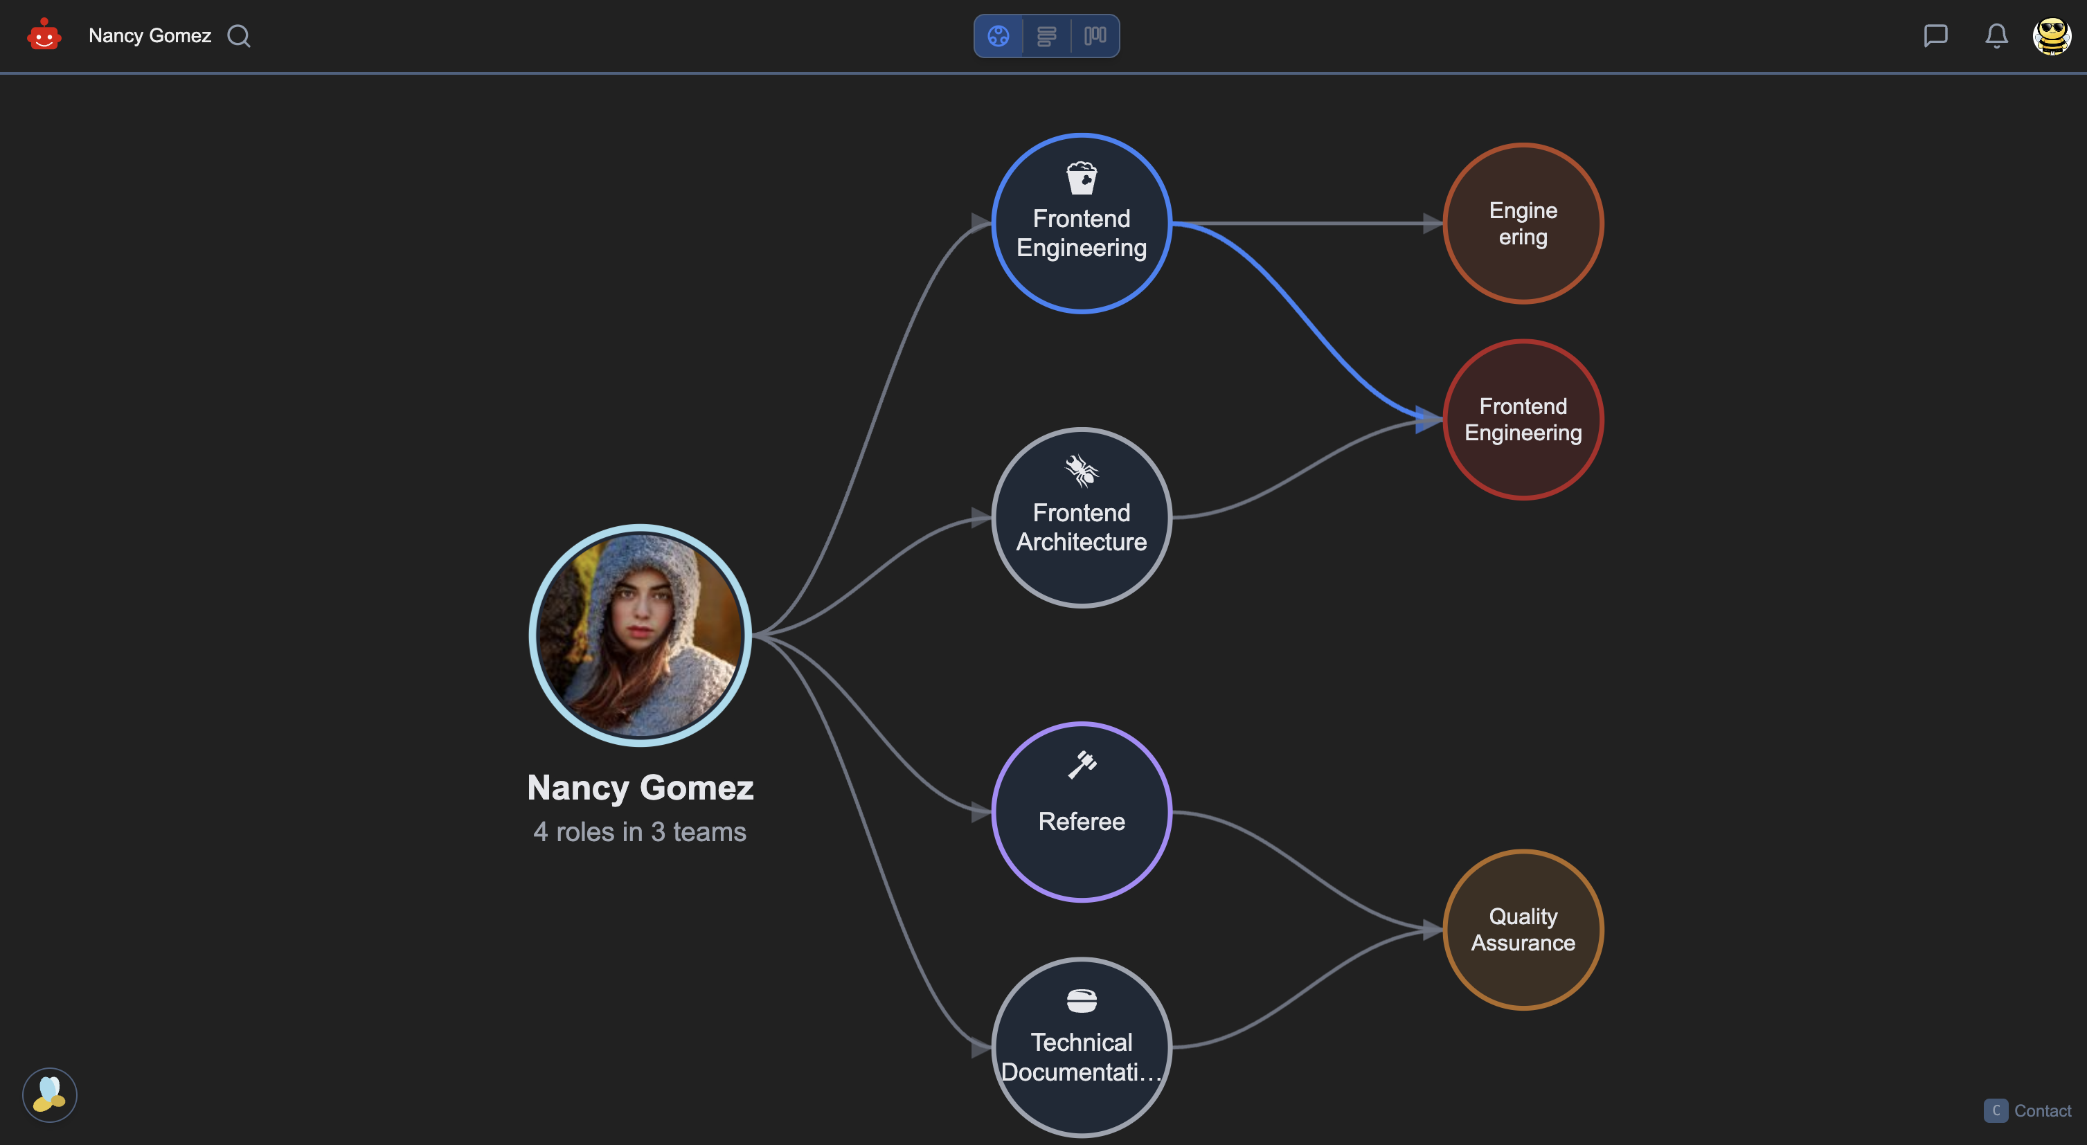Open the notifications bell
This screenshot has height=1145, width=2087.
(x=1996, y=35)
